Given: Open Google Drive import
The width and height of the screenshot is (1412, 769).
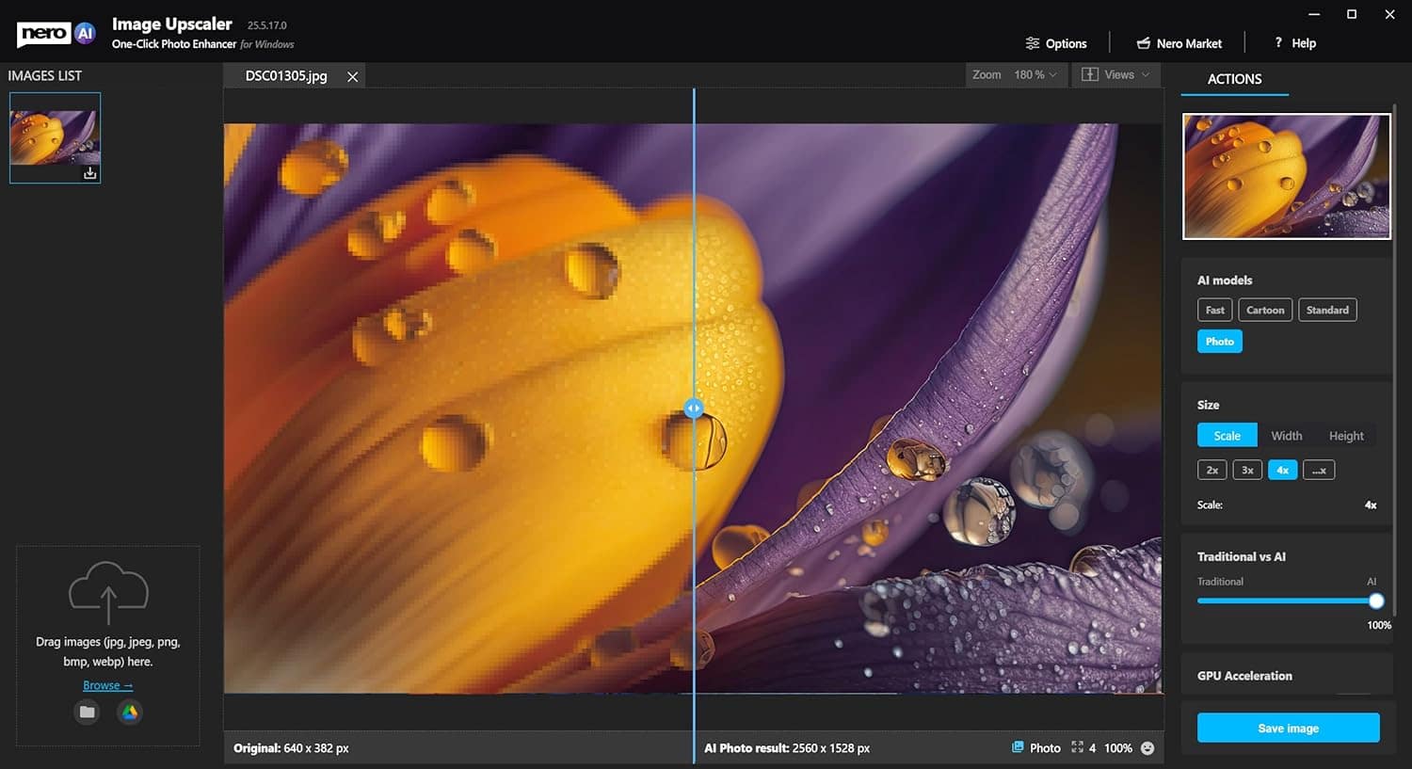Looking at the screenshot, I should [130, 713].
